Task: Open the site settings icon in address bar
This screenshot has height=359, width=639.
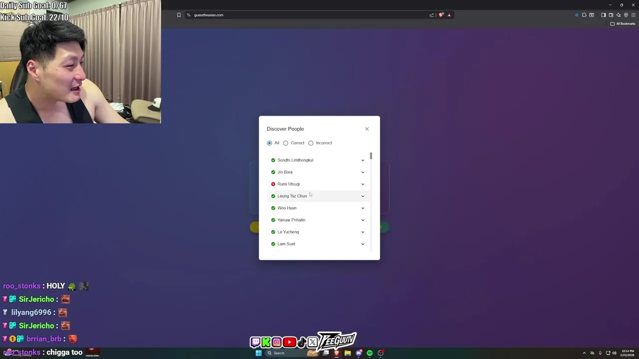Action: 189,15
